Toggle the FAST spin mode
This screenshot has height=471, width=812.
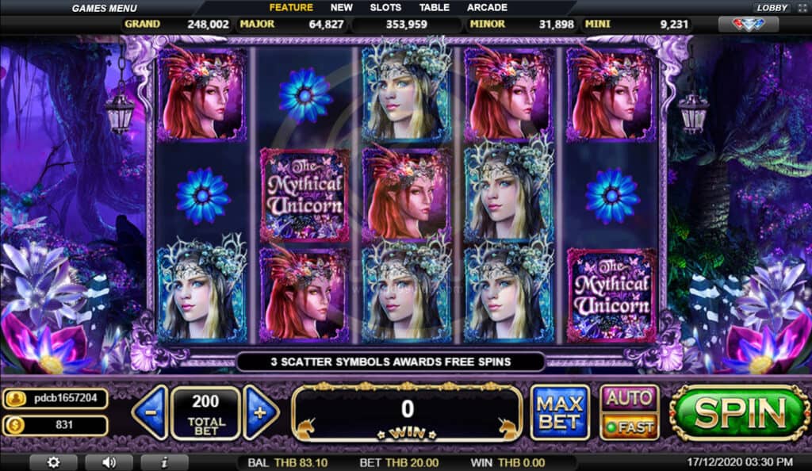click(630, 427)
